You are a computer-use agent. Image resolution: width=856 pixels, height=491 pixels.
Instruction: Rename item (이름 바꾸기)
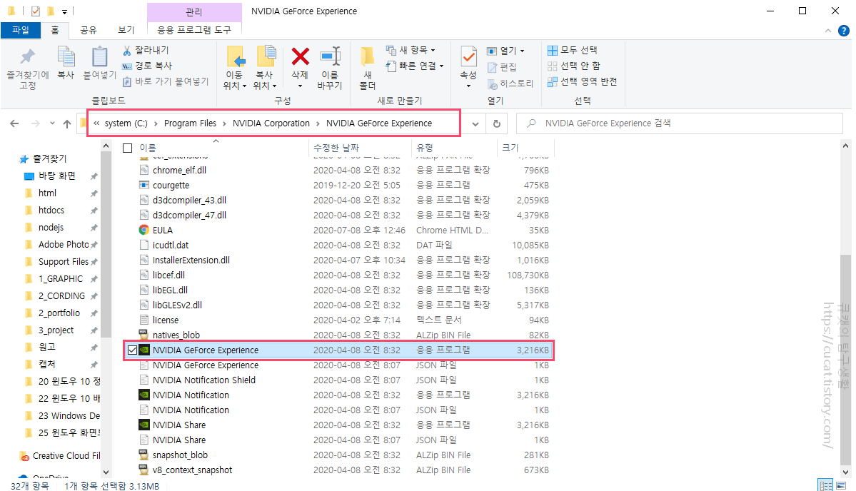330,69
